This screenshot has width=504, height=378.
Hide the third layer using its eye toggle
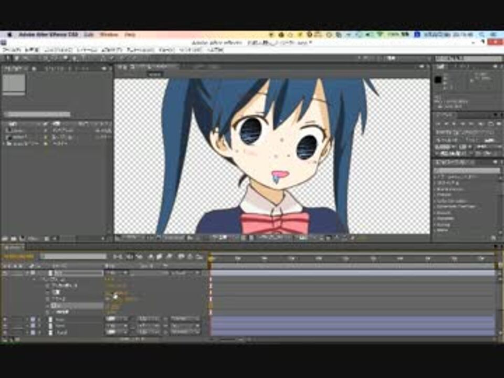point(5,326)
